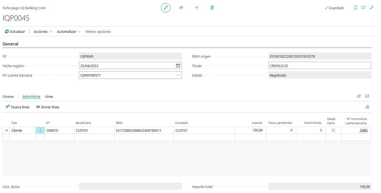Viewport: 381px width, 193px height.
Task: Open the page in a new window icon
Action: click(363, 8)
